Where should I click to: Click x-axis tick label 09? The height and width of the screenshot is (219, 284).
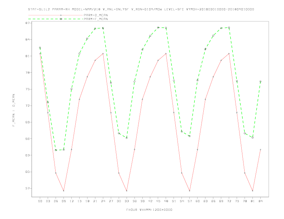(63, 201)
